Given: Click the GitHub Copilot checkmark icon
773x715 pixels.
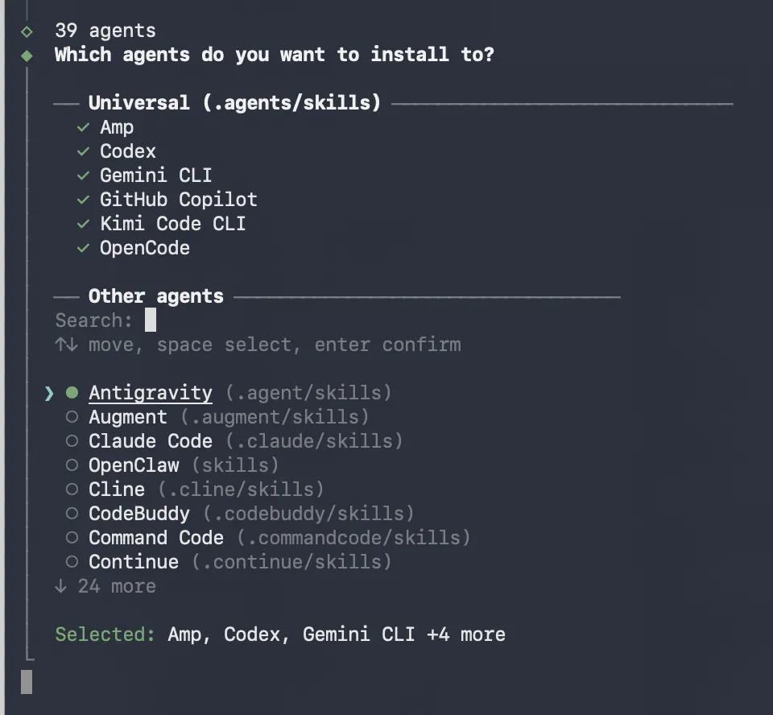Looking at the screenshot, I should pyautogui.click(x=82, y=200).
